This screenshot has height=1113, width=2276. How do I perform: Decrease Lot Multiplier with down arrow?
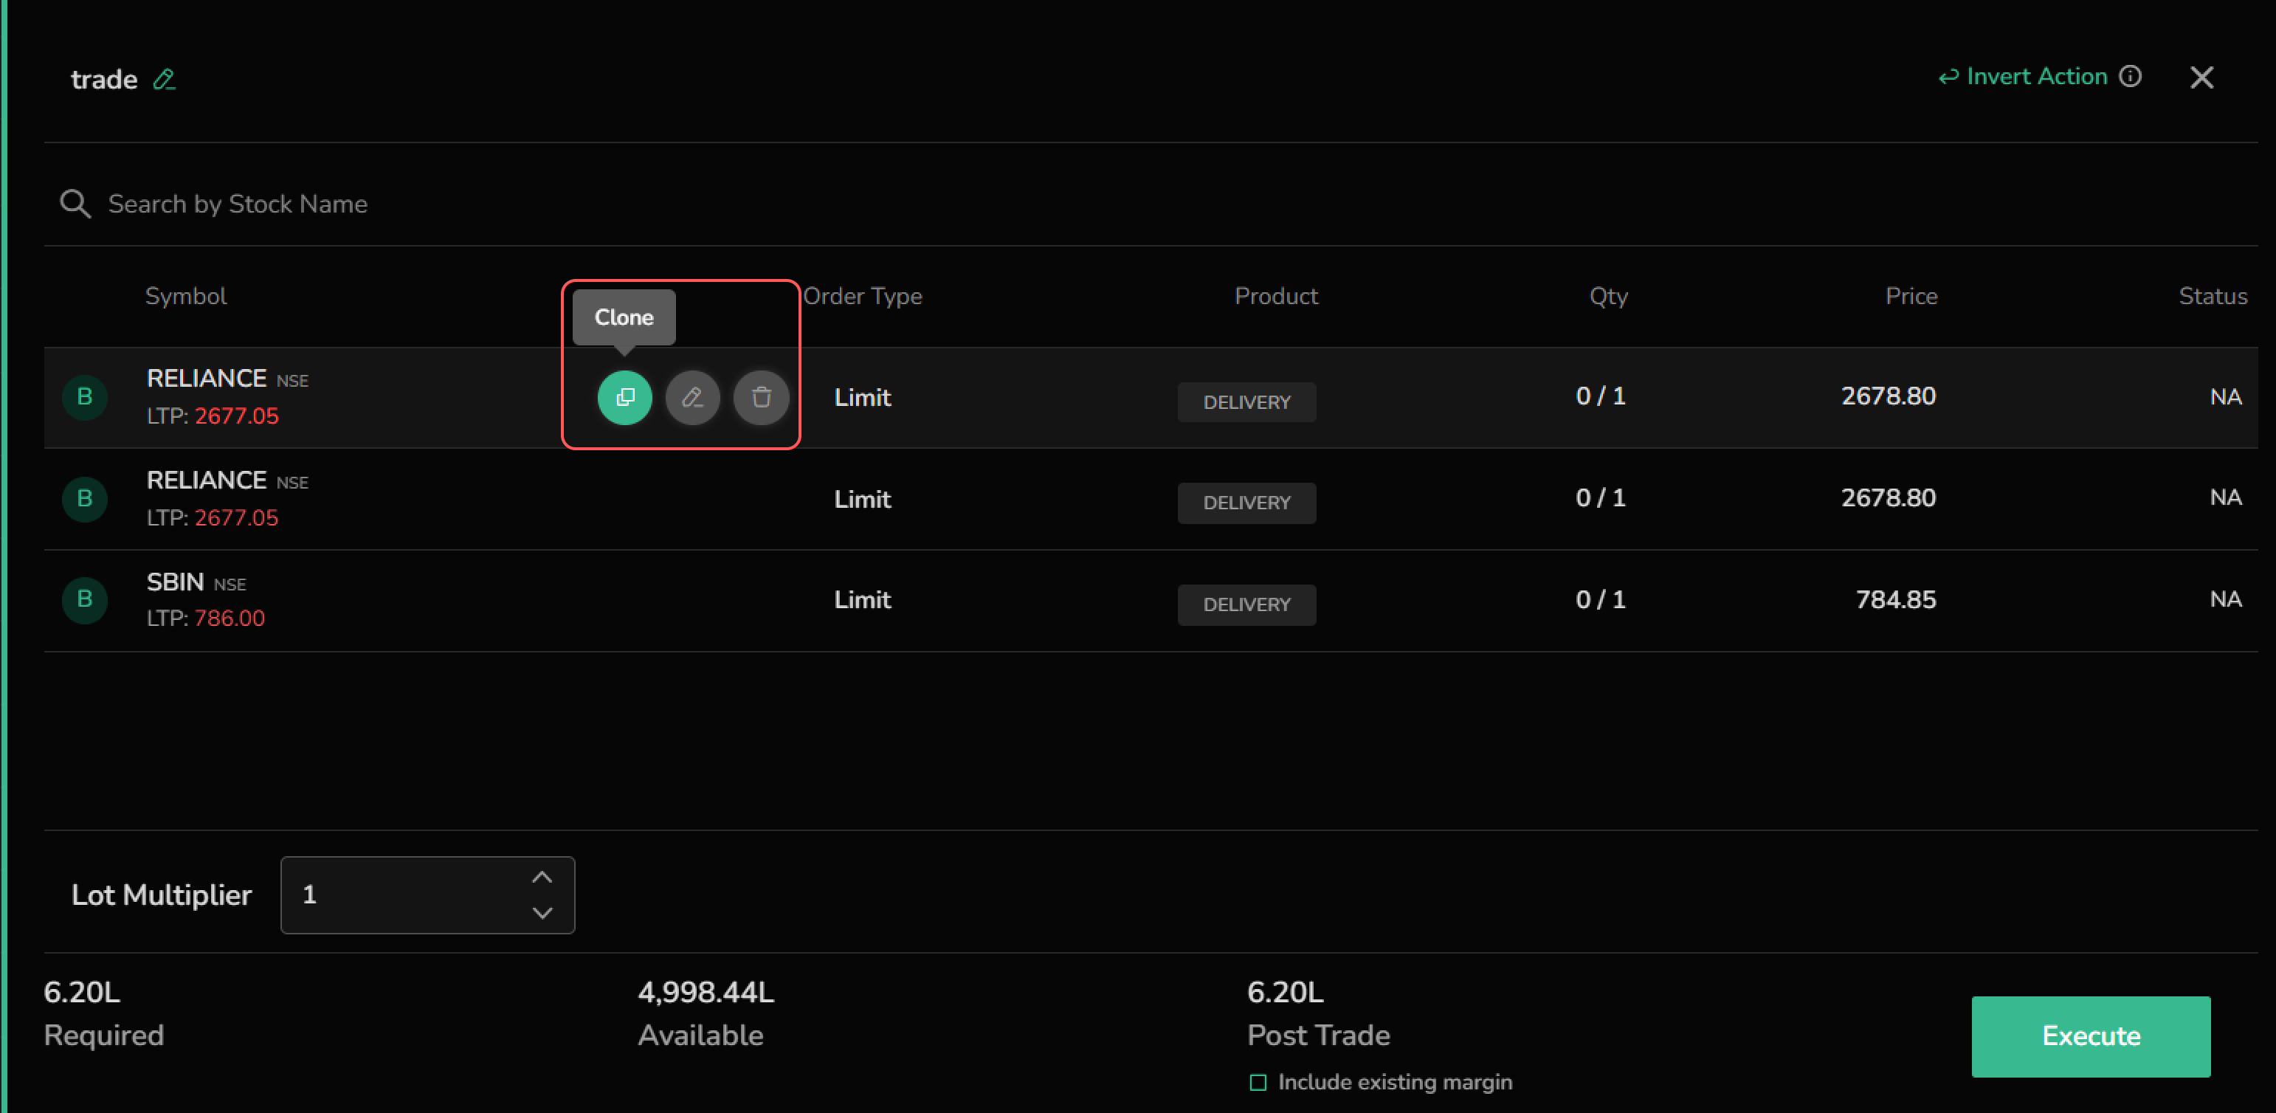(x=542, y=912)
